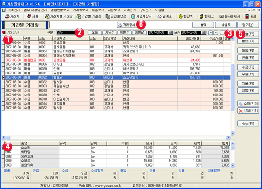Screen dimensions: 262x189
Task: Open 현재고 from the toolbar
Action: click(207, 16)
